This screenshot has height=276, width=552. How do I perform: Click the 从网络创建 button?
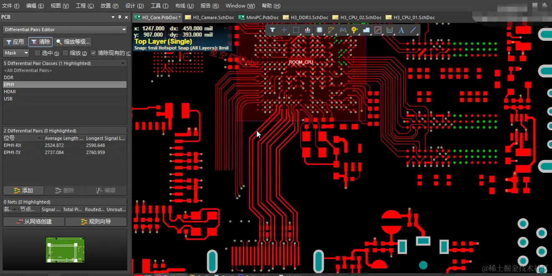34,221
